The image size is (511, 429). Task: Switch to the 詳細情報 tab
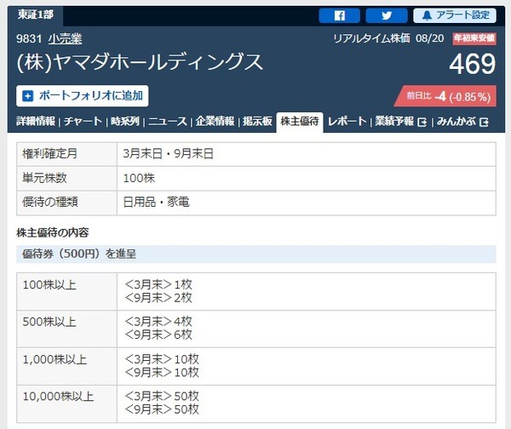point(36,121)
